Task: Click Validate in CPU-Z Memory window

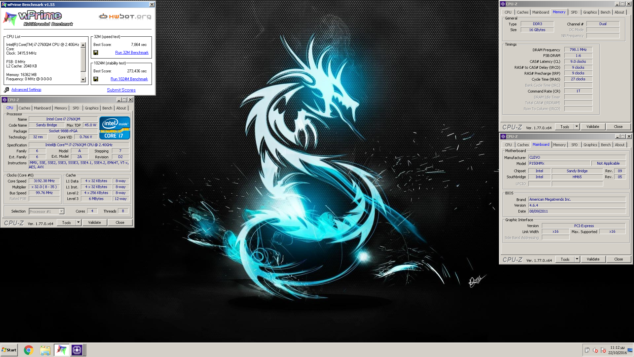Action: tap(593, 127)
